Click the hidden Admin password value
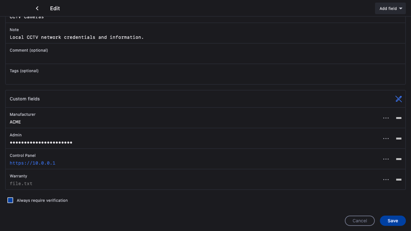The height and width of the screenshot is (231, 411). [41, 142]
